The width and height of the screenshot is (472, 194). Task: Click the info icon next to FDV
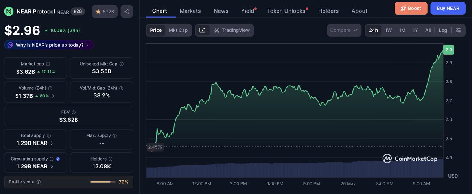pos(74,112)
